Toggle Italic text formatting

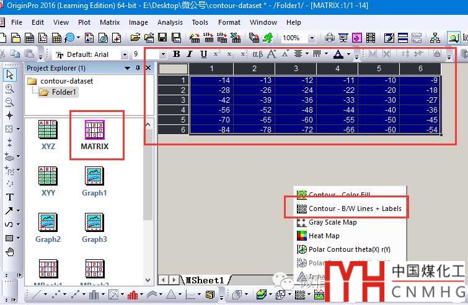[190, 54]
